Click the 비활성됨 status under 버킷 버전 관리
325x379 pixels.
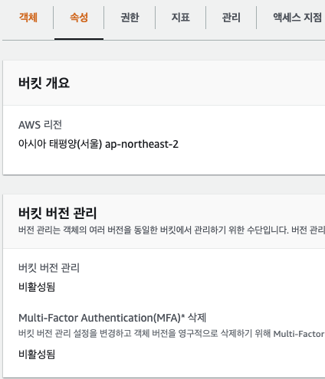(37, 287)
